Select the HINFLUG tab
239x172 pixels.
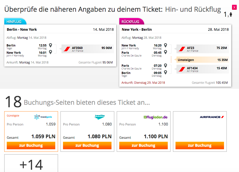15,21
